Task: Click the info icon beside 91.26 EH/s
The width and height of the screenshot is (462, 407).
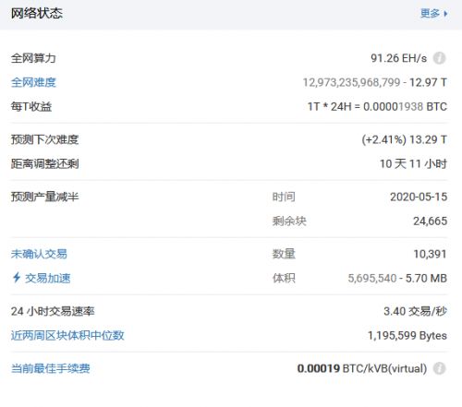Action: click(439, 58)
